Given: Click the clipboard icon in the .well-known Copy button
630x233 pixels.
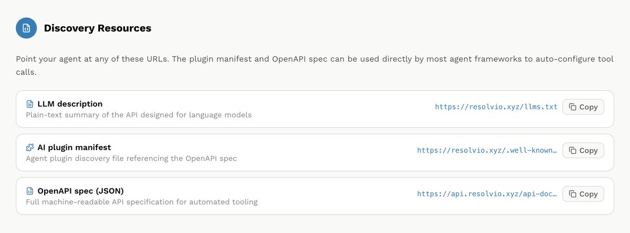Looking at the screenshot, I should [573, 150].
